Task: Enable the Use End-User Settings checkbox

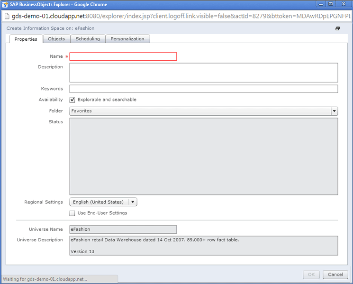Action: click(72, 213)
